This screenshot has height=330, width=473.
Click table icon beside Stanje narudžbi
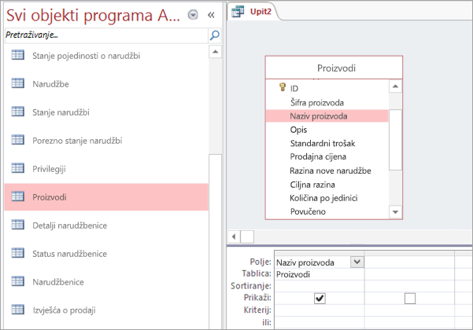click(18, 112)
